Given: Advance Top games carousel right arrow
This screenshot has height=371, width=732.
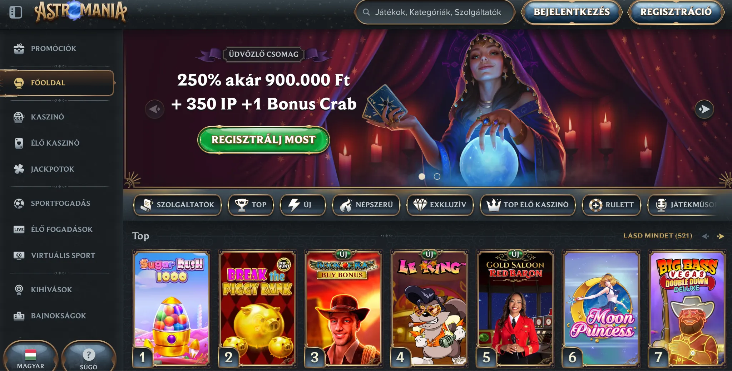Looking at the screenshot, I should click(721, 236).
